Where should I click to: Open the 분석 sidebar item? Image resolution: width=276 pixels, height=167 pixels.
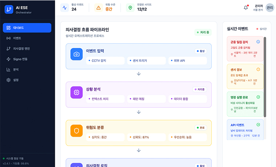[27, 69]
